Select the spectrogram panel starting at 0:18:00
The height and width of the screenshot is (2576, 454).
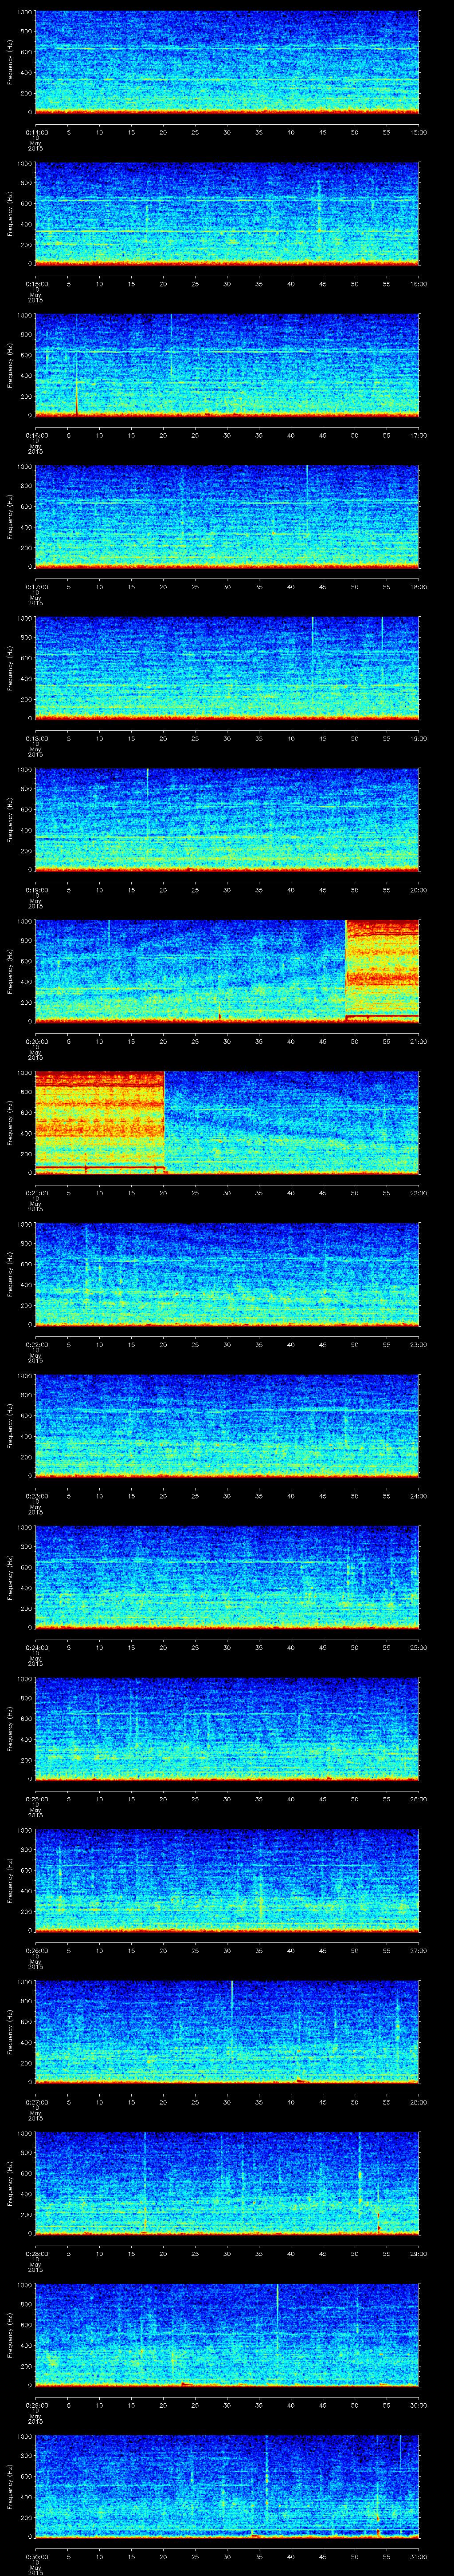pos(227,668)
